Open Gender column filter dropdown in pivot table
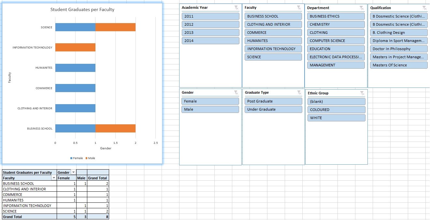The height and width of the screenshot is (220, 430). coord(73,172)
